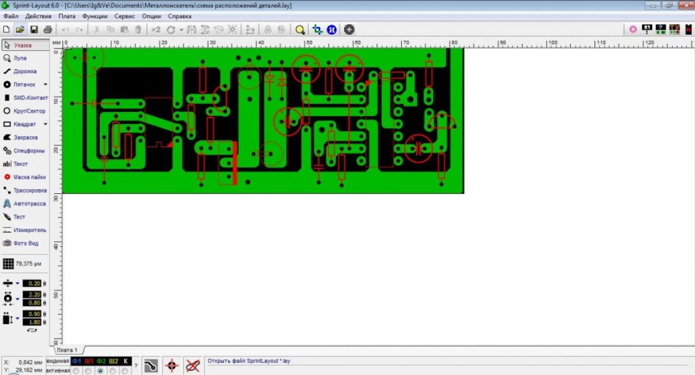Open the Фото Вид photo view
Viewport: 695px width, 375px height.
[x=25, y=243]
